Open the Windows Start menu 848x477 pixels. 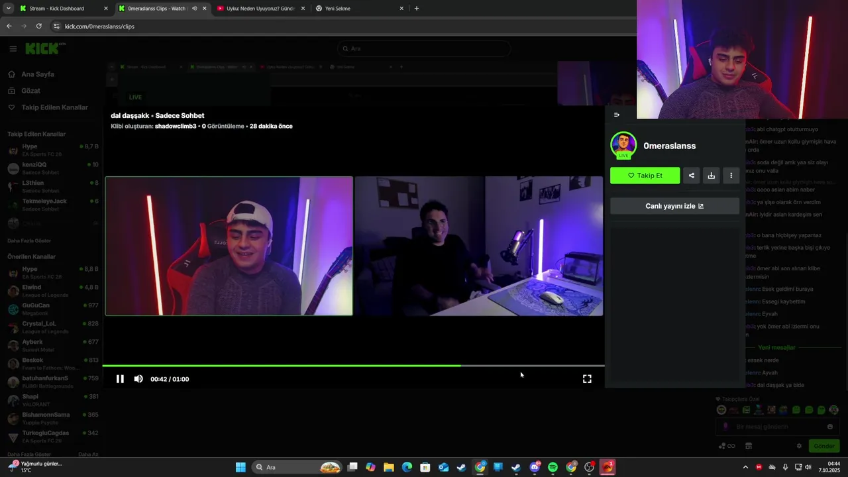pos(240,467)
